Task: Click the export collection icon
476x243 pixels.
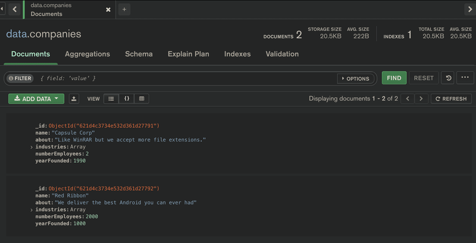Action: (x=74, y=99)
